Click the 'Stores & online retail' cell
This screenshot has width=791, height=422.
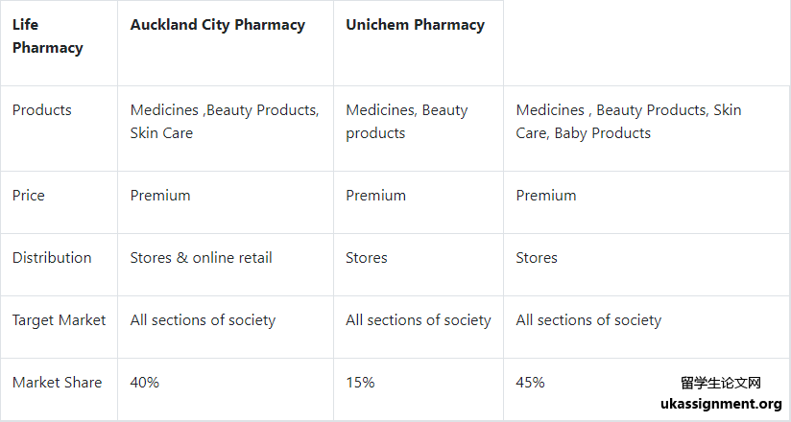point(202,258)
